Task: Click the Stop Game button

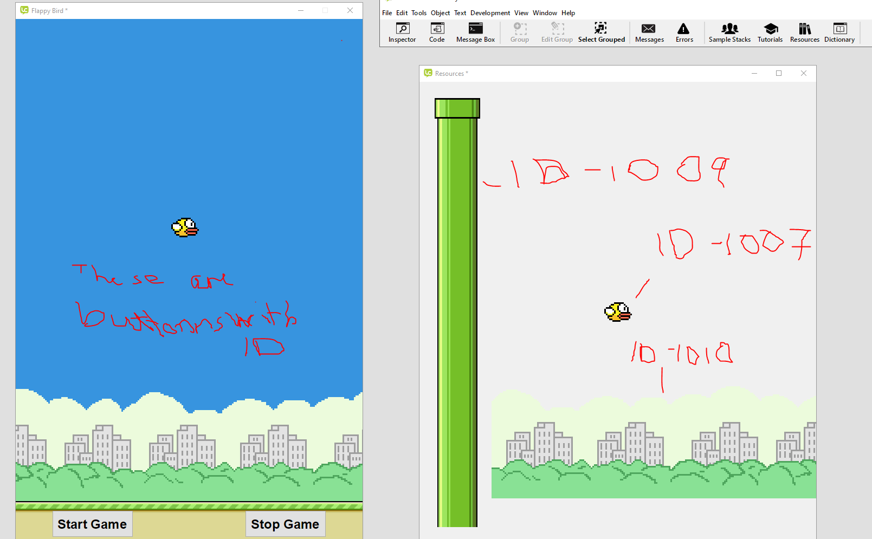Action: [285, 524]
